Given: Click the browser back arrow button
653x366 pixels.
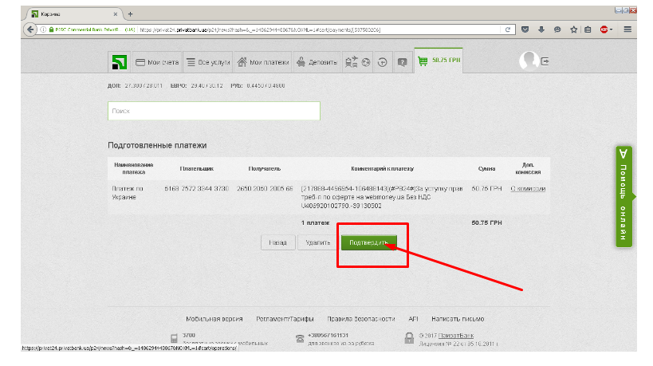Looking at the screenshot, I should 30,30.
